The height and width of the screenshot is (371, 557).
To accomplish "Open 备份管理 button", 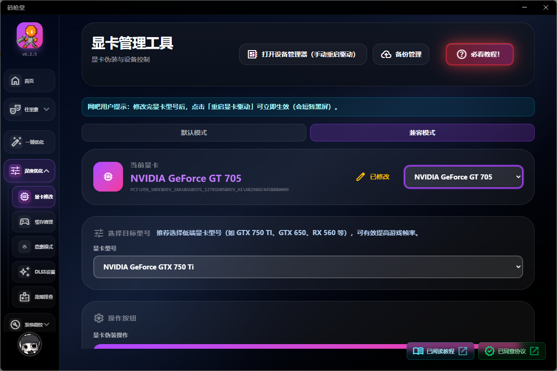I will click(401, 54).
